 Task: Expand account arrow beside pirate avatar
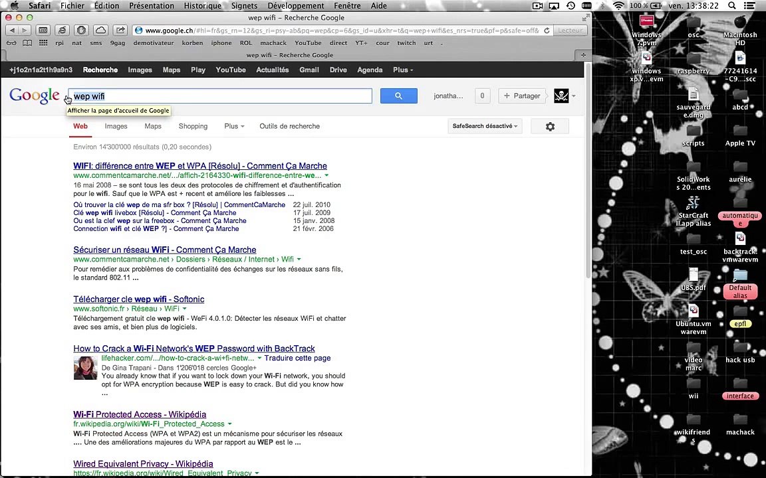[574, 96]
